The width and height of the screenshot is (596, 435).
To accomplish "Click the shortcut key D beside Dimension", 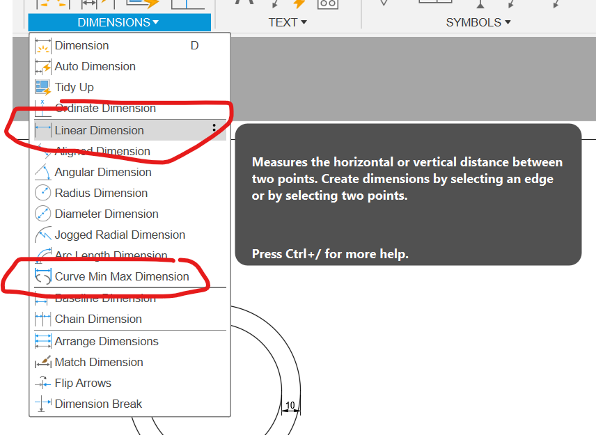I will click(195, 46).
